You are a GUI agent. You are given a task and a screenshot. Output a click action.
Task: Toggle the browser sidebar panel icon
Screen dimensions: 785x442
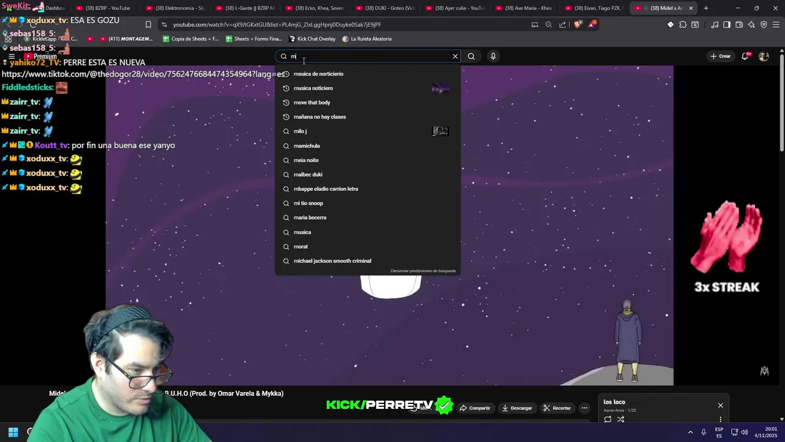pyautogui.click(x=727, y=25)
